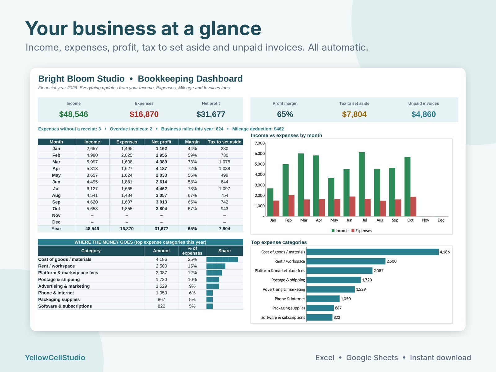Image resolution: width=496 pixels, height=372 pixels.
Task: Select the Month column header
Action: pos(56,142)
